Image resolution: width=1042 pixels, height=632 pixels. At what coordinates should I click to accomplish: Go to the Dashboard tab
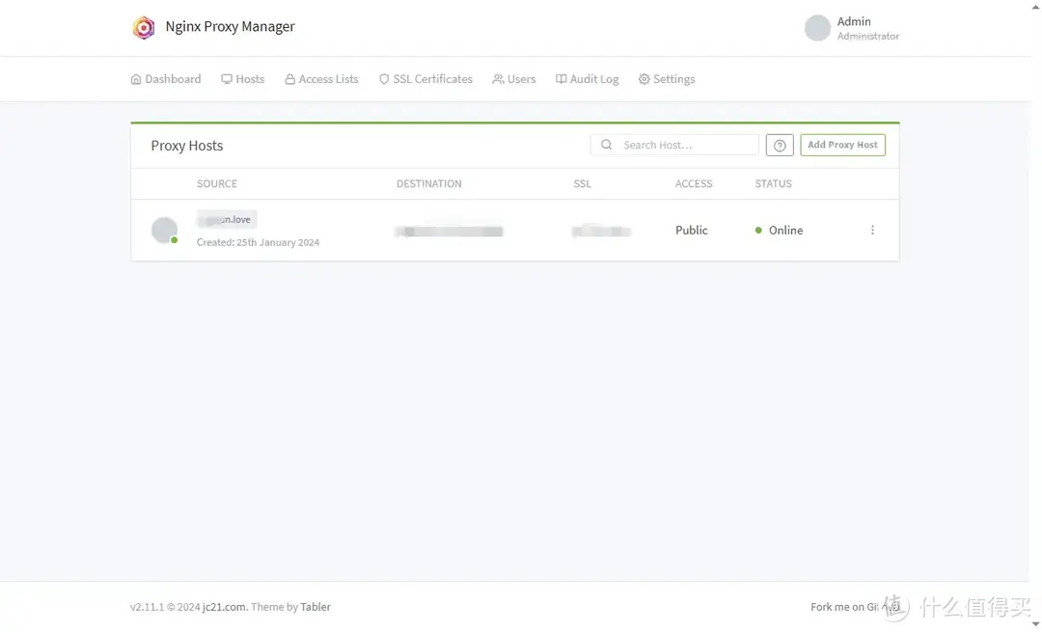click(166, 79)
